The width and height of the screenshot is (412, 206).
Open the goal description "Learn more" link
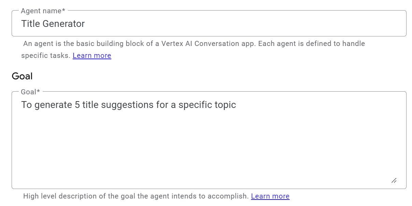(270, 196)
